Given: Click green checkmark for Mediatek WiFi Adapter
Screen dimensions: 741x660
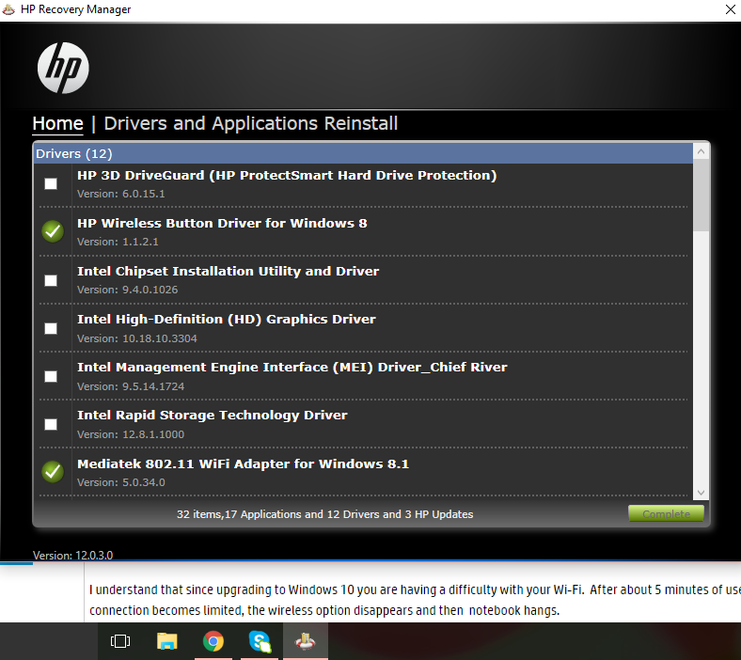Looking at the screenshot, I should 53,472.
